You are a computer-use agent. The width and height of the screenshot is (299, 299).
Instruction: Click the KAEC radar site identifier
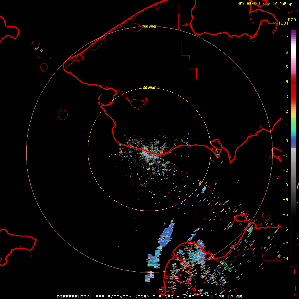tap(188, 297)
